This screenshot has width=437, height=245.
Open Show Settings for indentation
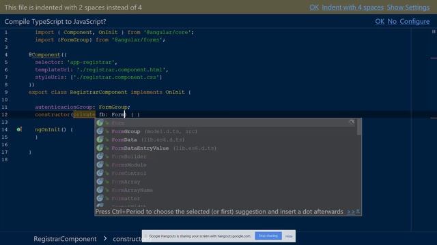[x=408, y=7]
